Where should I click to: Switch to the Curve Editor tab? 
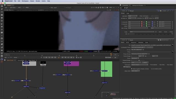21,61
